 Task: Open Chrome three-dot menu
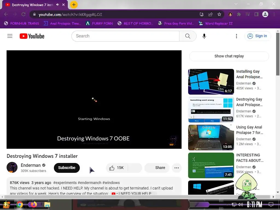tap(274, 14)
